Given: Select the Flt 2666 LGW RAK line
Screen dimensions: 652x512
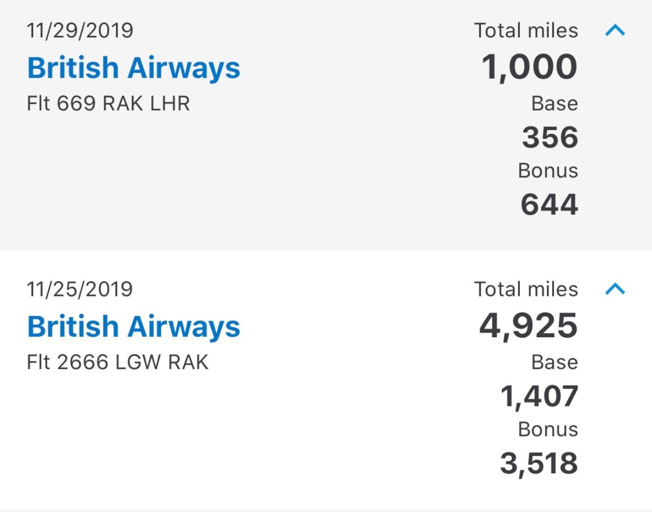Looking at the screenshot, I should 118,362.
